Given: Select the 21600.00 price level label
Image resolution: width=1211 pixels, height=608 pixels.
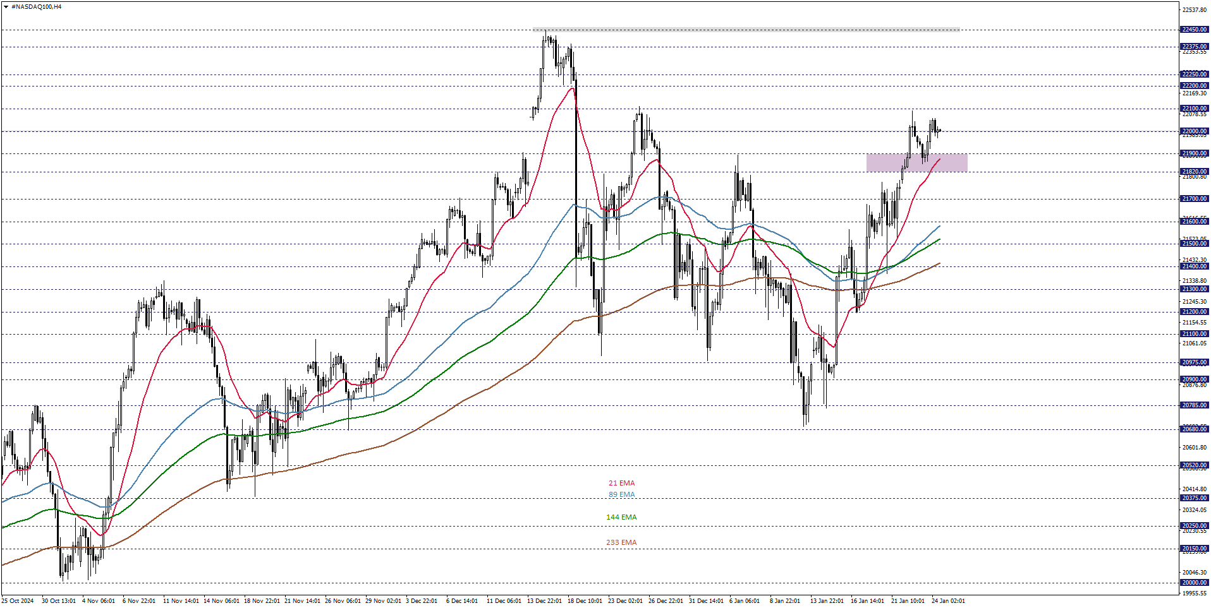Looking at the screenshot, I should pyautogui.click(x=1194, y=222).
